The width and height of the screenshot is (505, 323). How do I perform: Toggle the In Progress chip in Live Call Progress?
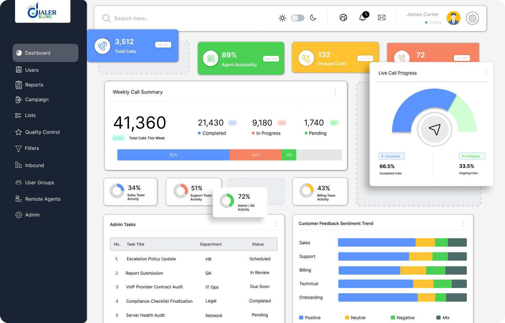pos(472,156)
